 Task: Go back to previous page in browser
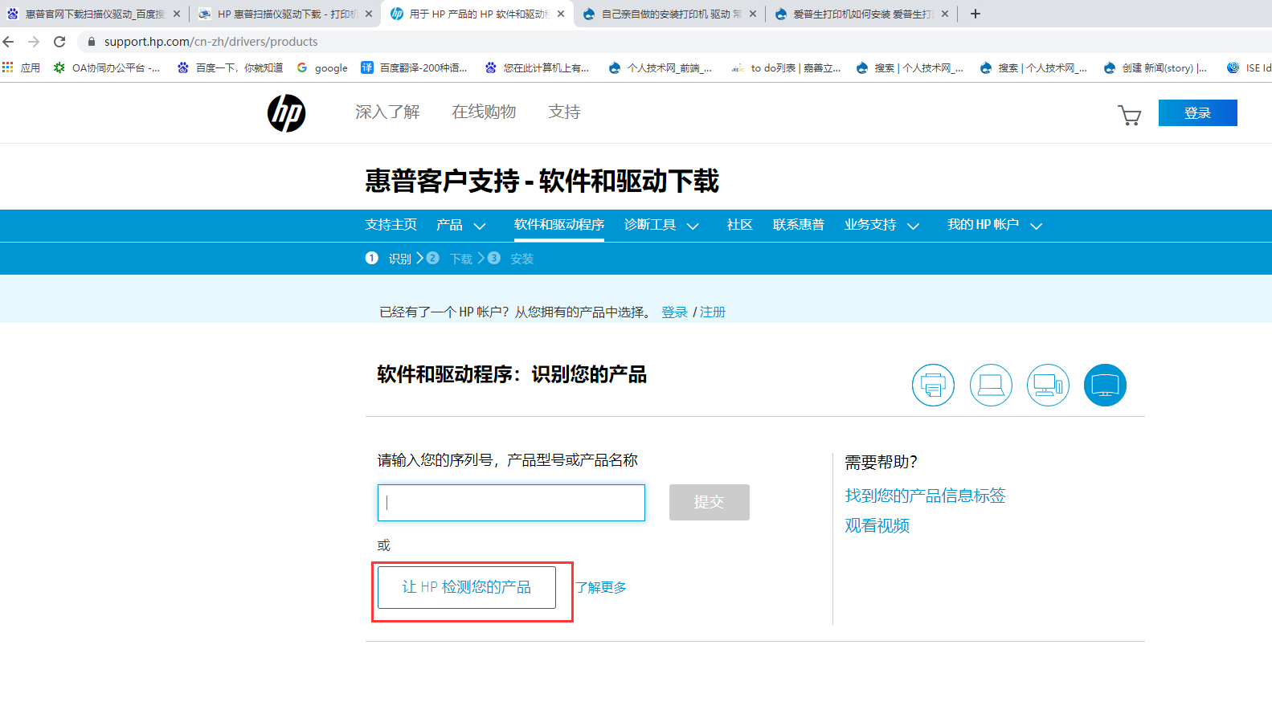tap(9, 42)
